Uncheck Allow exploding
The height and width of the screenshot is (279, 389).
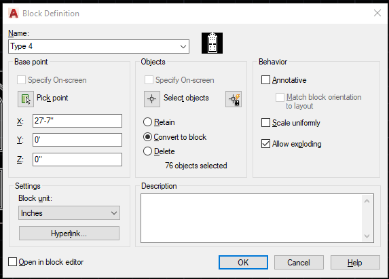(265, 144)
